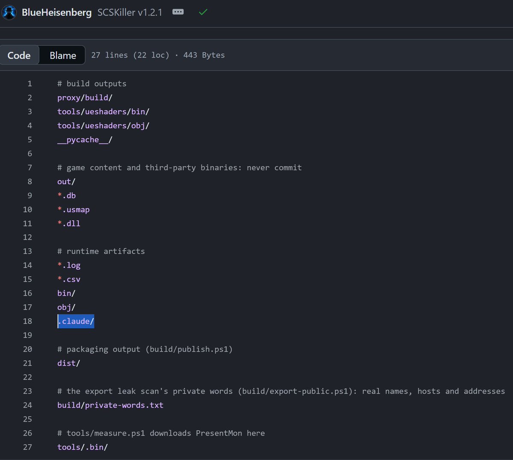Click line number 7
513x460 pixels.
pyautogui.click(x=29, y=167)
